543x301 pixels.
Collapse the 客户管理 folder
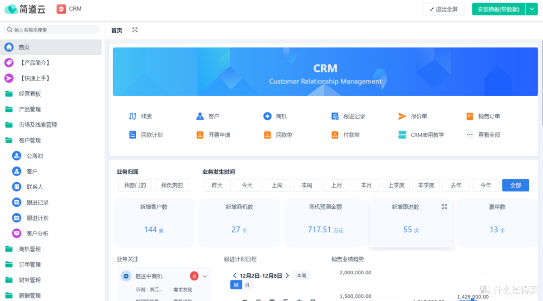[51, 140]
